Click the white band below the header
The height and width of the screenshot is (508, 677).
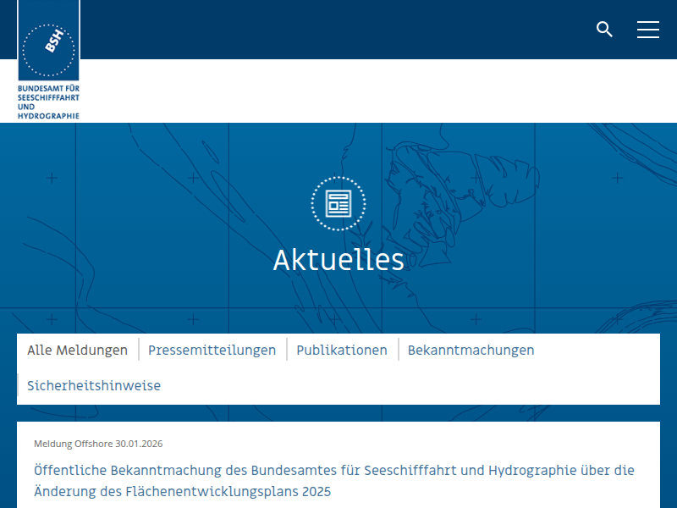point(381,91)
